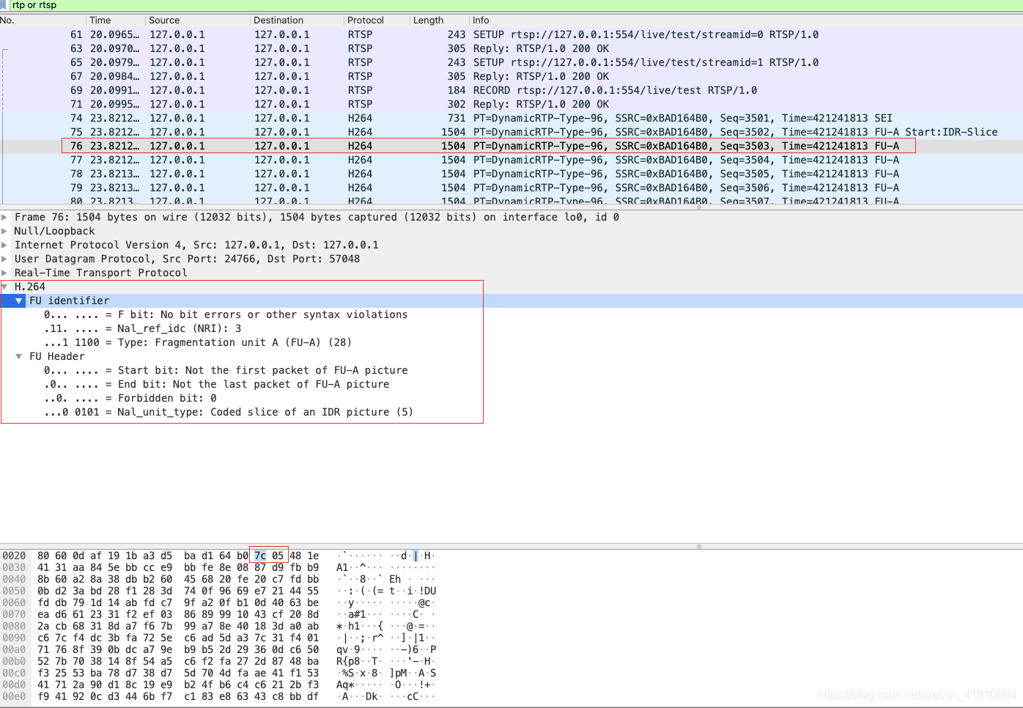Select packet 77 with Seq=3504
The height and width of the screenshot is (708, 1023).
click(511, 160)
